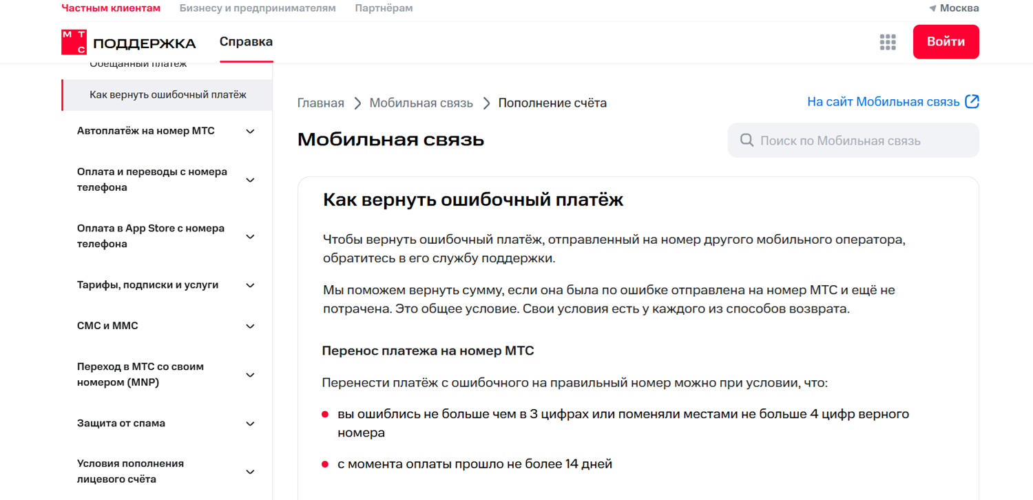The height and width of the screenshot is (500, 1033).
Task: Click the location arrow icon near Москва
Action: (932, 8)
